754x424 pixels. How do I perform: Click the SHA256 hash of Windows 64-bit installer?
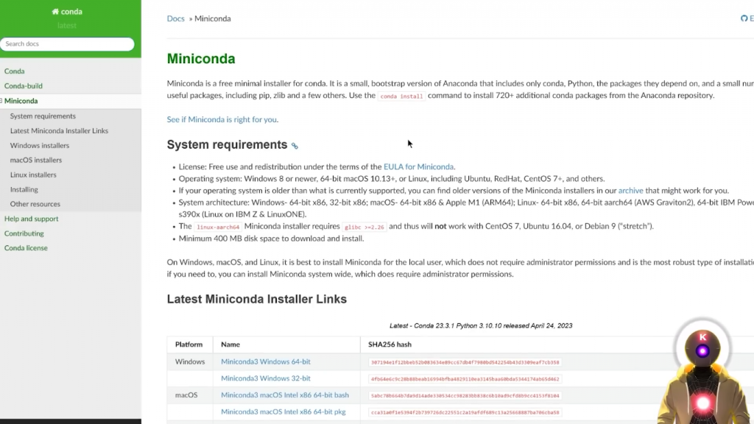click(x=465, y=362)
